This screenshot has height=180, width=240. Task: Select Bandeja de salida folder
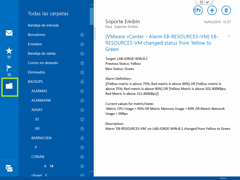[42, 54]
